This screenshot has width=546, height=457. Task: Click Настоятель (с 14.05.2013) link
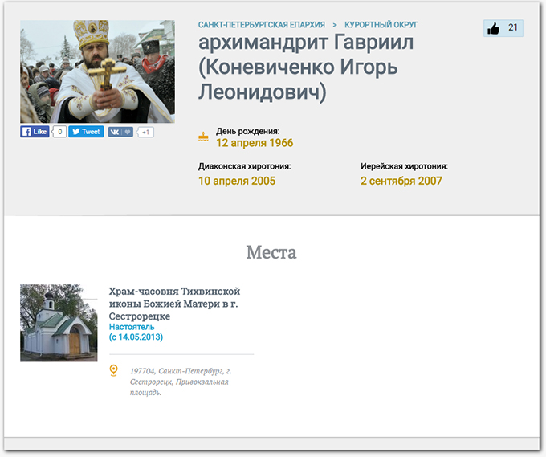[x=136, y=332]
